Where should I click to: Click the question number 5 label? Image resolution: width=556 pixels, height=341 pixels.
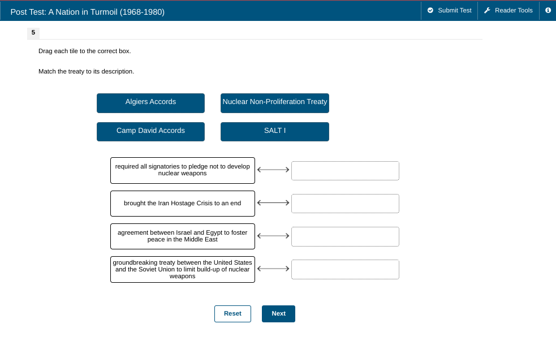[33, 33]
